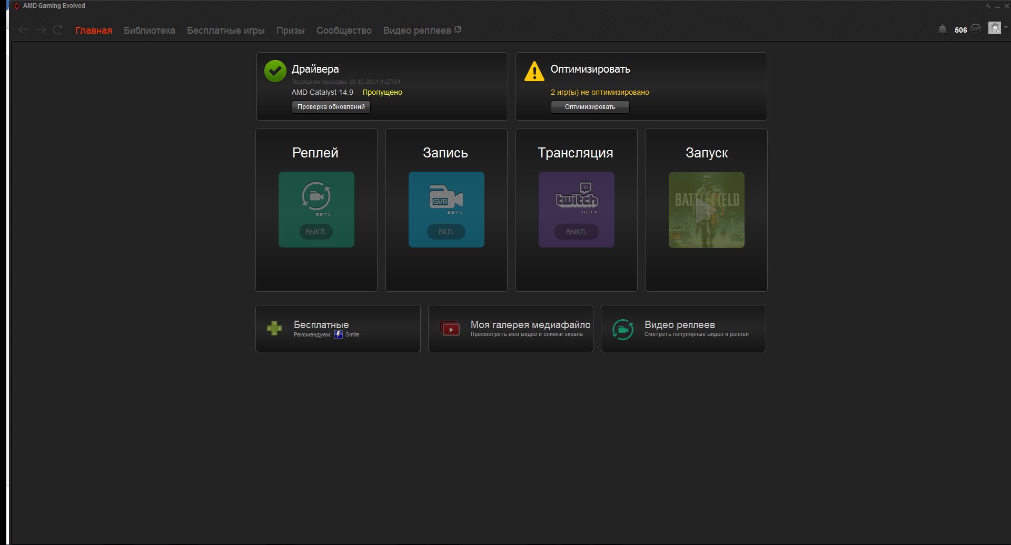Toggle the Запись ВКЛ. switch
The height and width of the screenshot is (545, 1011).
pyautogui.click(x=446, y=232)
